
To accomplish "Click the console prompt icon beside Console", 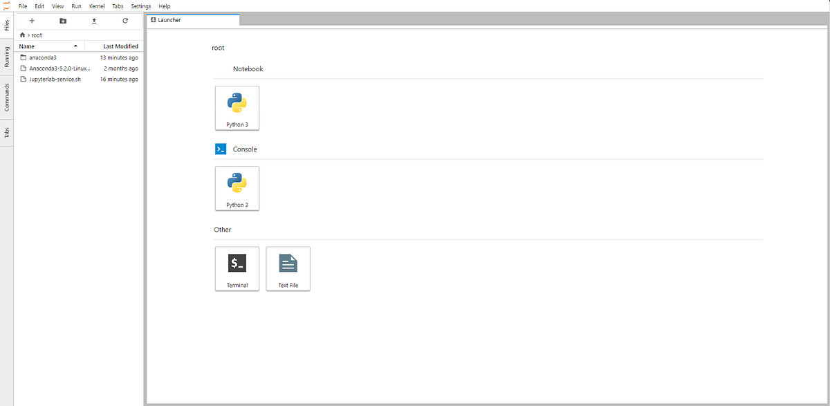I will [x=221, y=149].
